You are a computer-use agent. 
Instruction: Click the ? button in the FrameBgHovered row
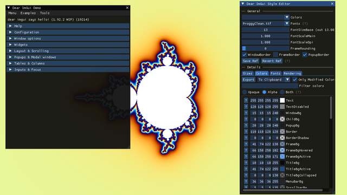pyautogui.click(x=246, y=150)
